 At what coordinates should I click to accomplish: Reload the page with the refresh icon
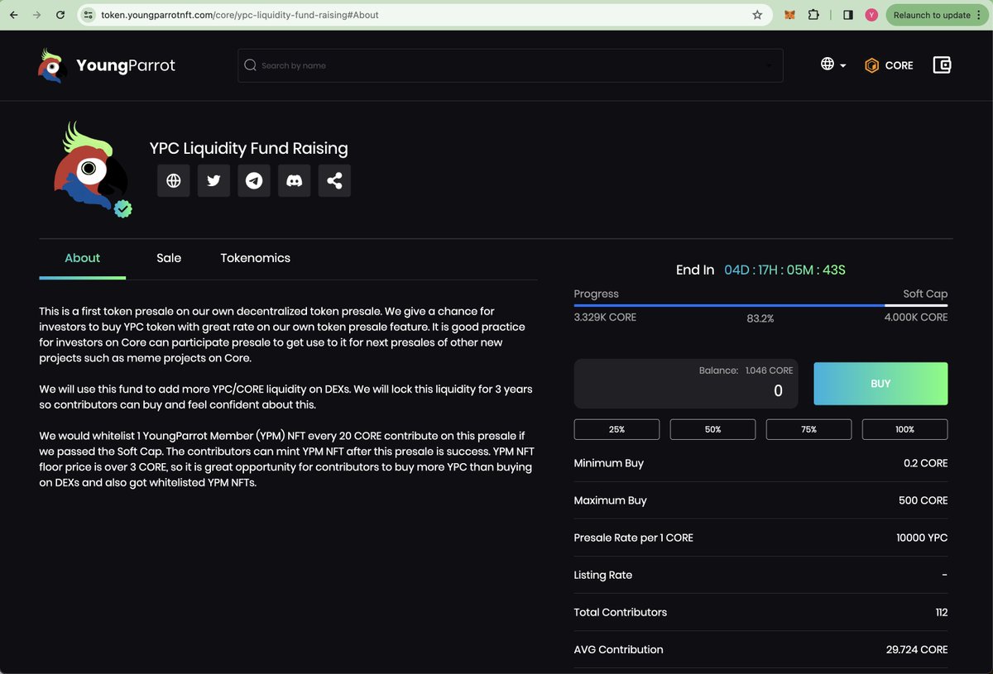point(60,15)
